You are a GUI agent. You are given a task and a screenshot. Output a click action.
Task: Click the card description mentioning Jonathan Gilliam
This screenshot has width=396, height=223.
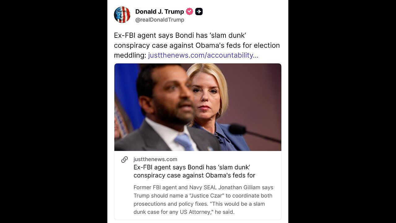click(x=203, y=200)
